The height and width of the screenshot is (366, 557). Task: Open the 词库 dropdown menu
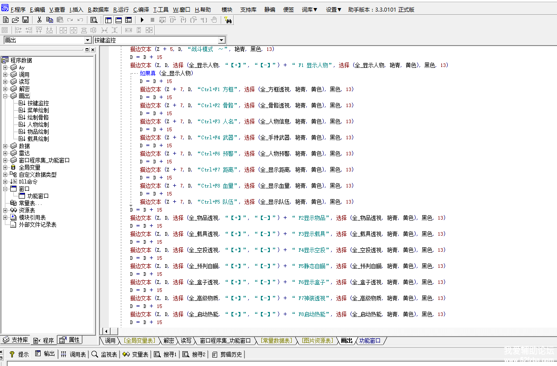tap(309, 9)
